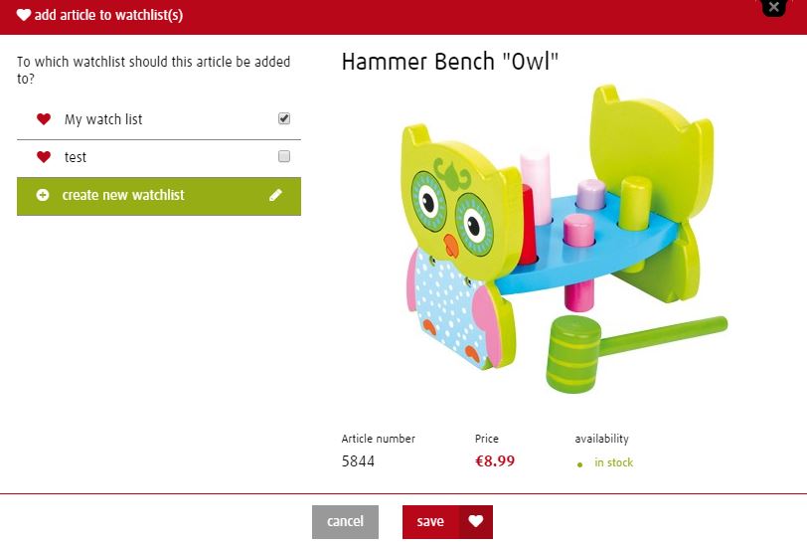The height and width of the screenshot is (547, 807).
Task: Click the heart icon on the save button
Action: (x=476, y=521)
